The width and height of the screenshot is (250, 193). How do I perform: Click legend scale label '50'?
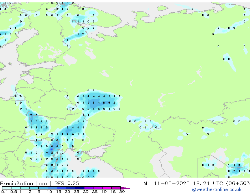pos(122,191)
